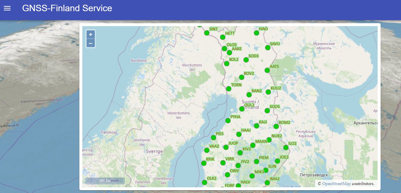401x193 pixels.
Task: Select the KAJJ station marker
Action: [256, 126]
